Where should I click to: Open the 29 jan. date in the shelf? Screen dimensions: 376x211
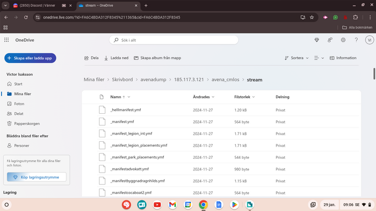pyautogui.click(x=329, y=205)
